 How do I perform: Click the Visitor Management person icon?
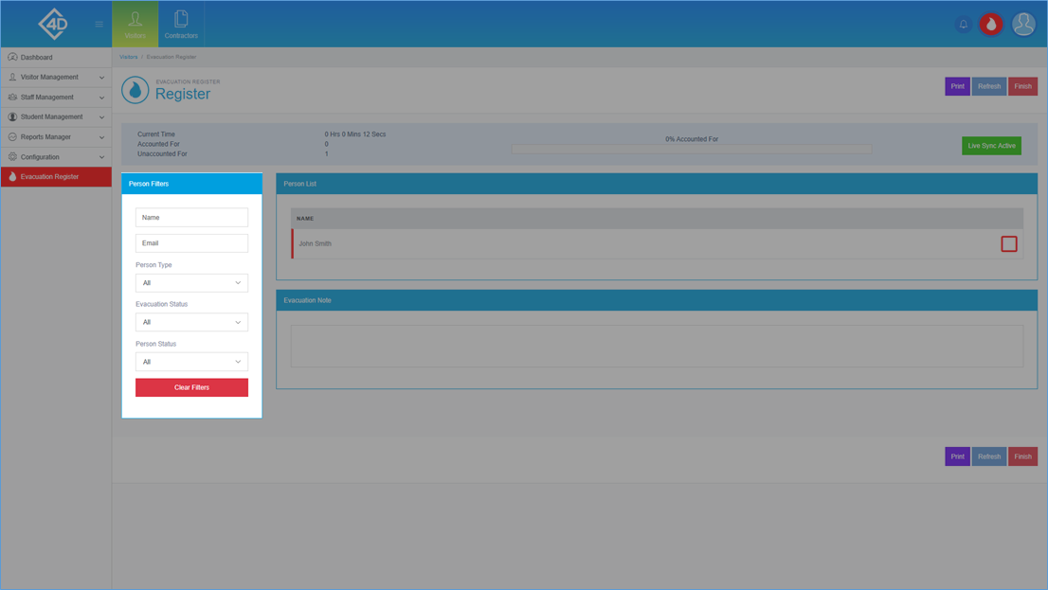point(12,78)
